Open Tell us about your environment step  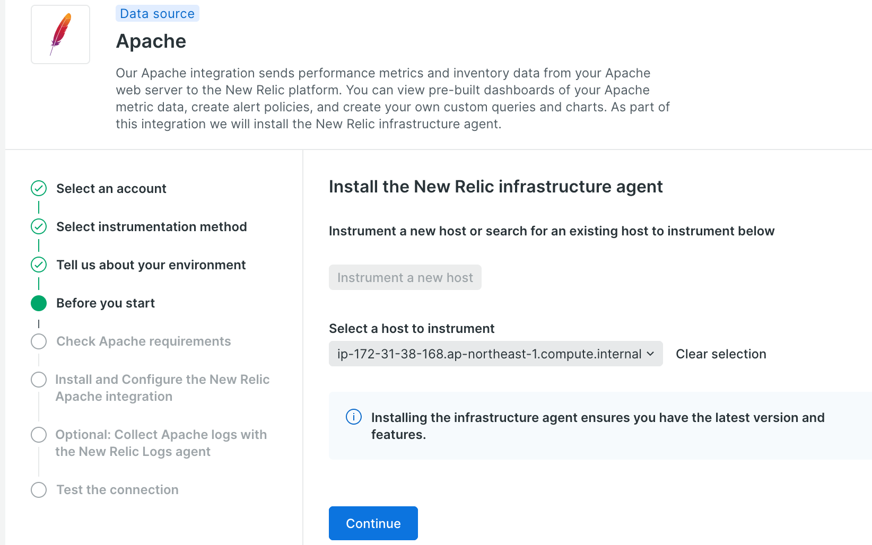pos(151,265)
